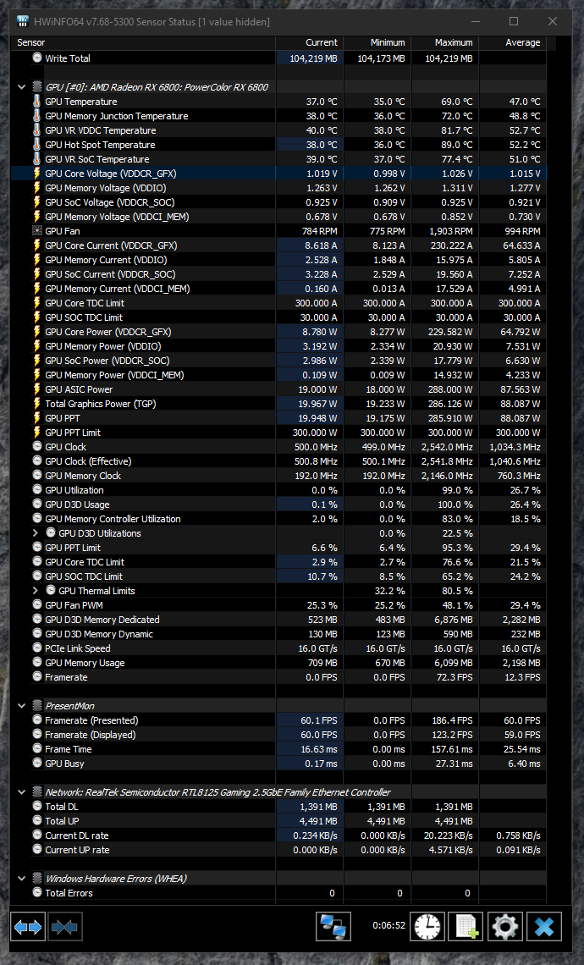Click the 104,219 MB current Write Total value

313,58
